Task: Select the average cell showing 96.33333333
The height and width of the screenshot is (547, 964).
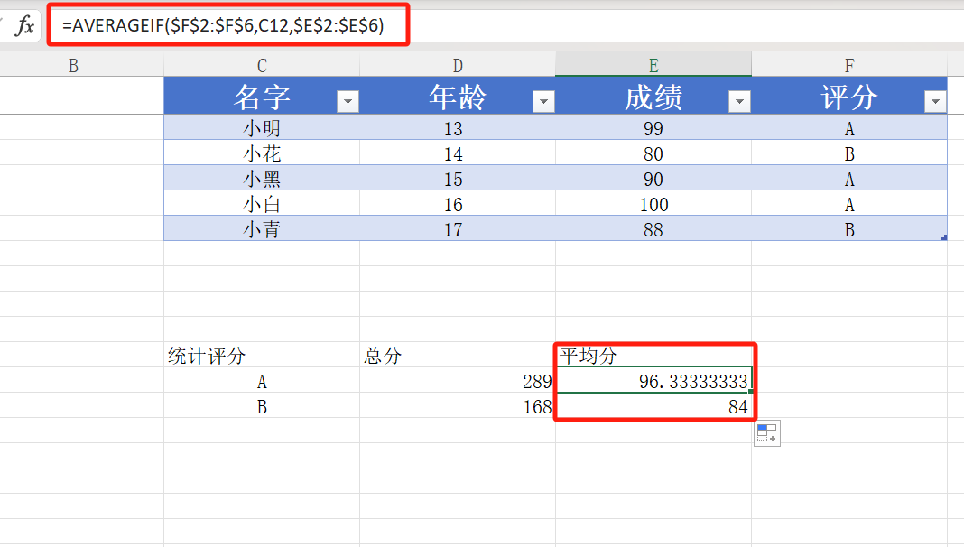Action: (653, 382)
